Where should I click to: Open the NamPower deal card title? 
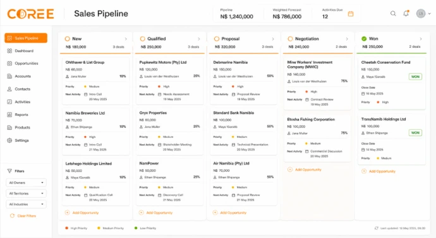[149, 163]
